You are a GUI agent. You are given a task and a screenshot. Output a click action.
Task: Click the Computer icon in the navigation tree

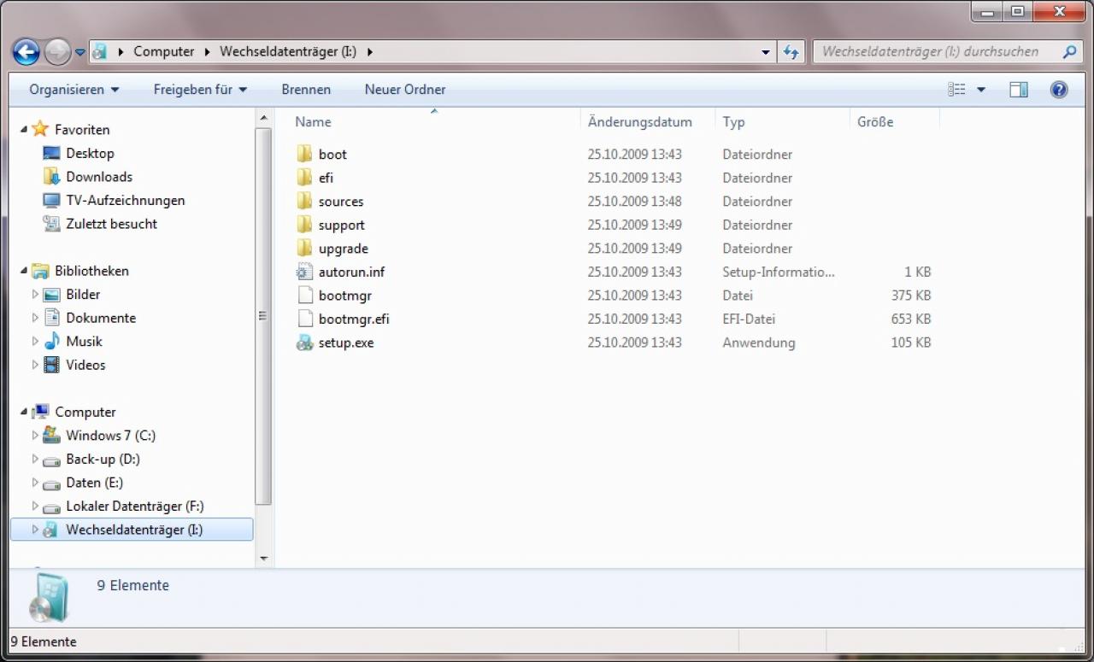[x=40, y=412]
